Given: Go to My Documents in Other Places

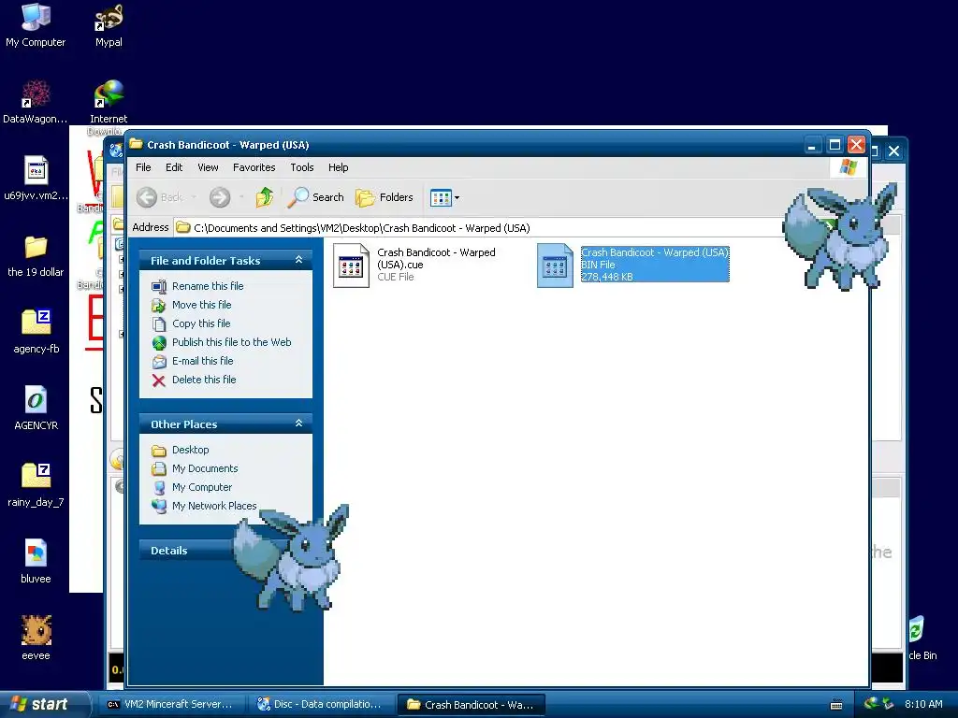Looking at the screenshot, I should (205, 469).
